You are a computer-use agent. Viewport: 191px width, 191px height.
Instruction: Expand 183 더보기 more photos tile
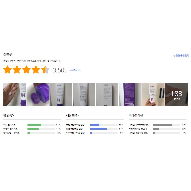tap(176, 95)
